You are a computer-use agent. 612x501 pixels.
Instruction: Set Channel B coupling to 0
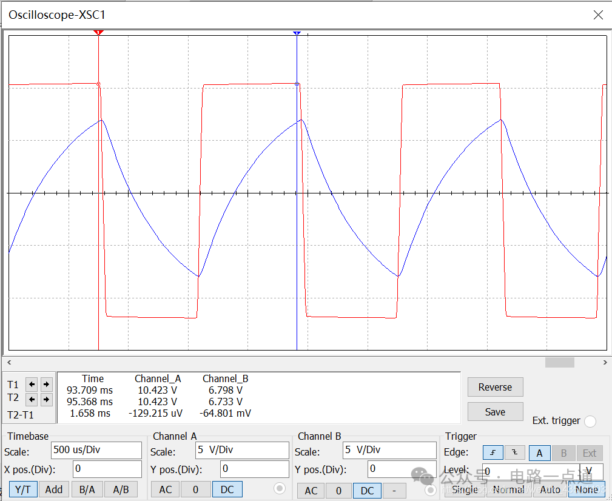point(338,491)
